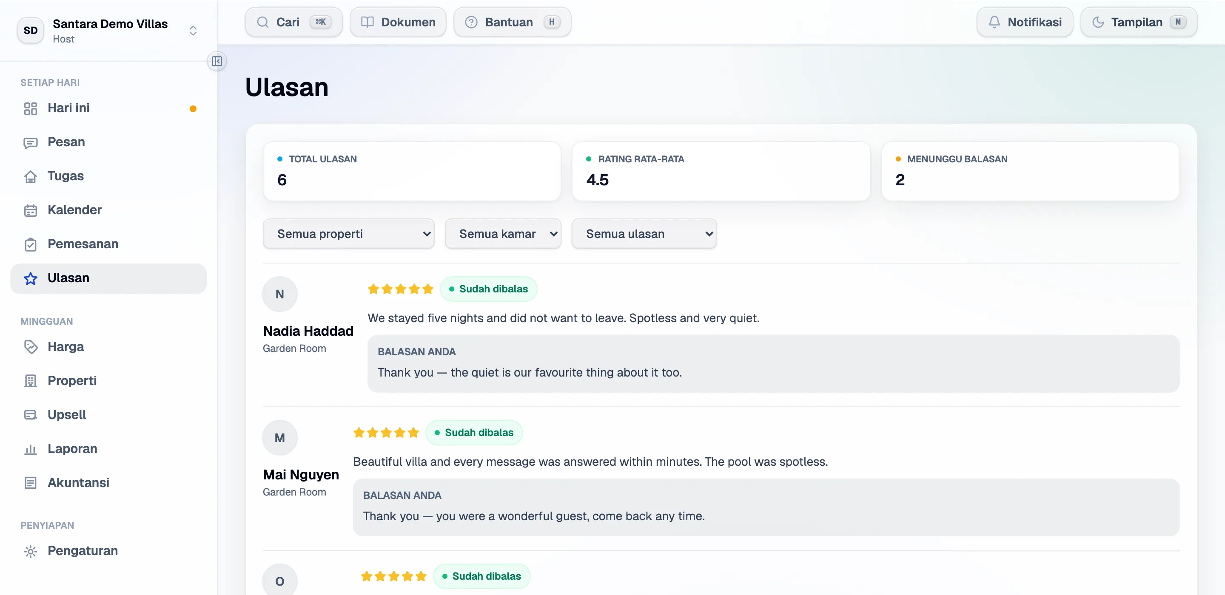
Task: Click the reviewer name Mai Nguyen
Action: (301, 475)
